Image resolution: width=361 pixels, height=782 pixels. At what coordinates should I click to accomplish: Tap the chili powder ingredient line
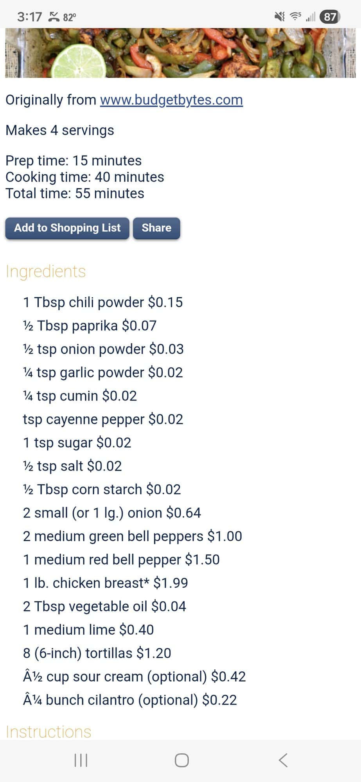[x=103, y=302]
